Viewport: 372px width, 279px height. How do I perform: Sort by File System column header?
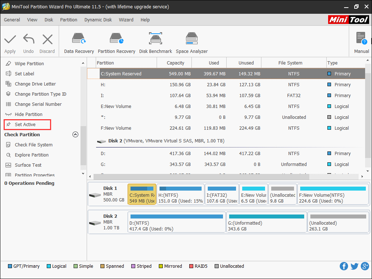pyautogui.click(x=294, y=63)
